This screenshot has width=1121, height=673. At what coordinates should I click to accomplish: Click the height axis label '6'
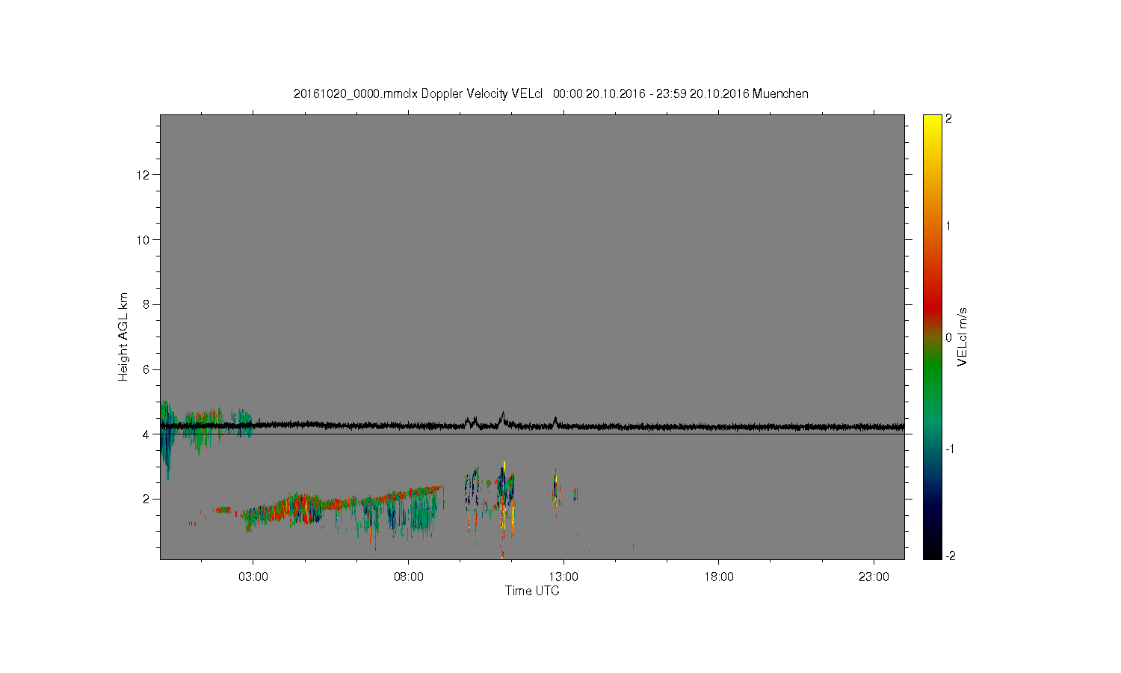coord(147,369)
